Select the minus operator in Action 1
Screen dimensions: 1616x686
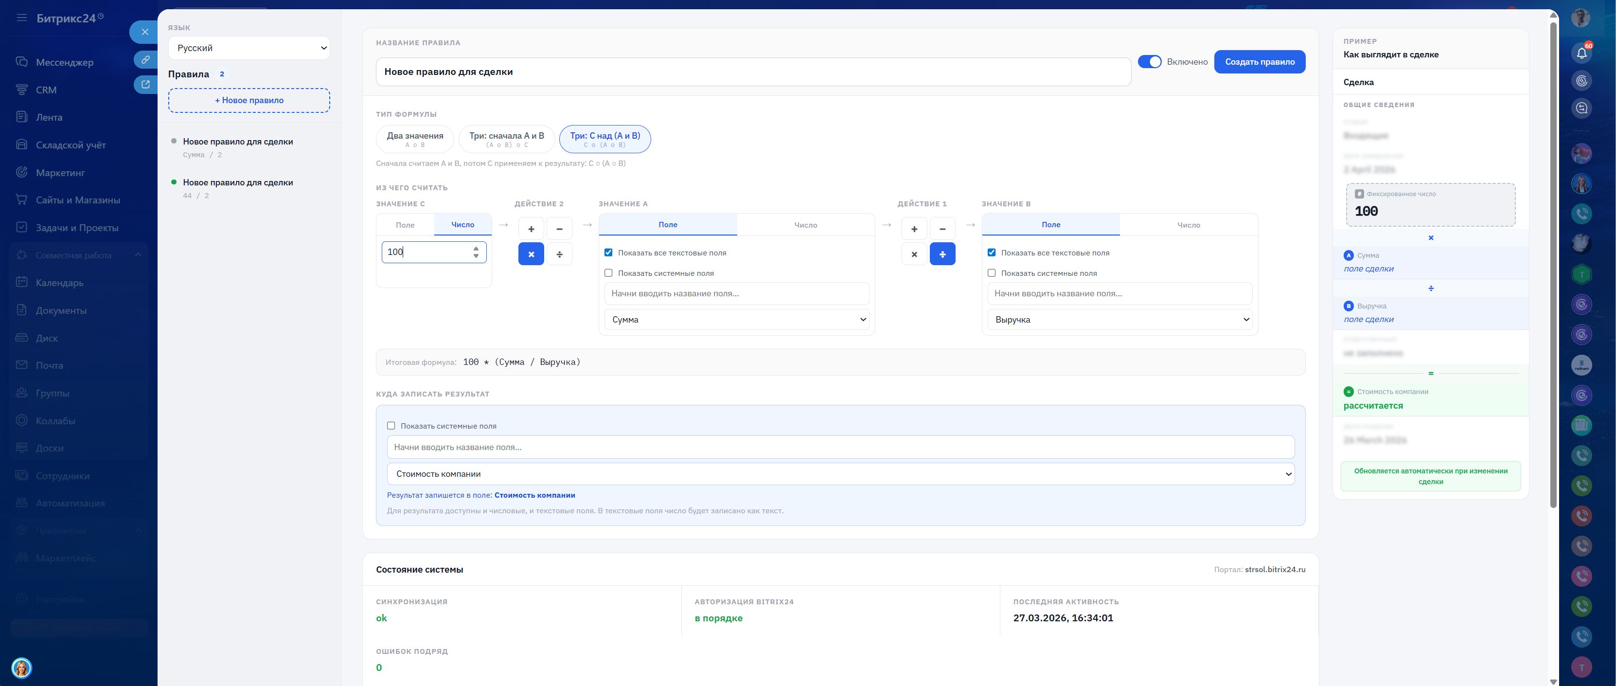pos(942,229)
